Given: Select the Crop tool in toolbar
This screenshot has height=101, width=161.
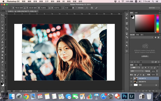Looking at the screenshot, I should coord(3,28).
